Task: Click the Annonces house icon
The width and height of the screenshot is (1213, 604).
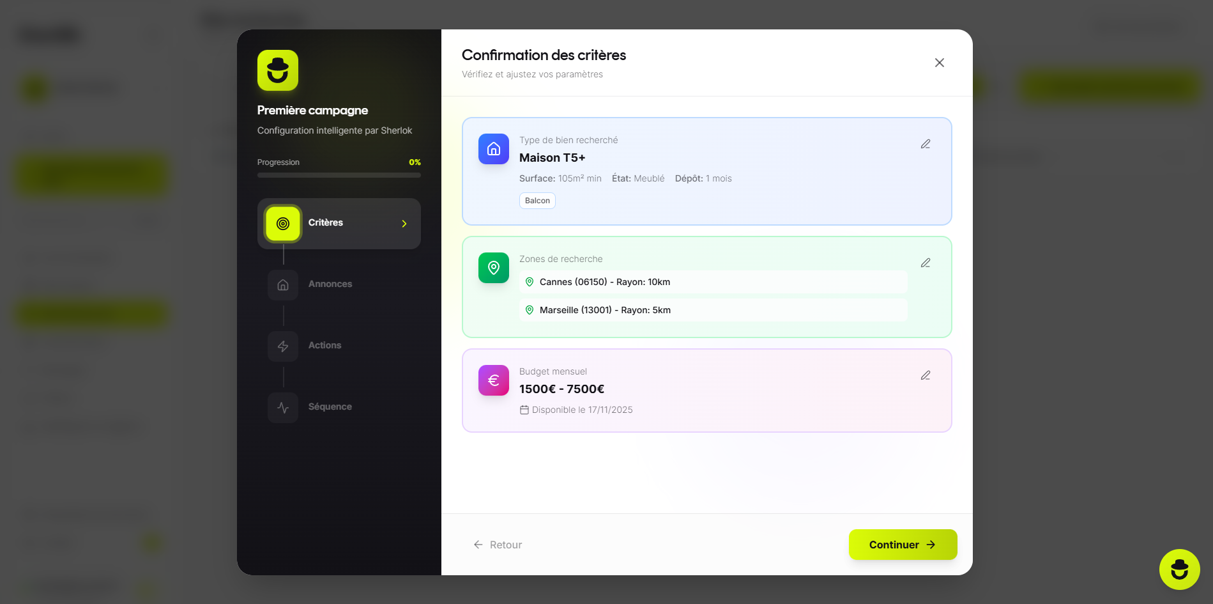Action: point(282,284)
